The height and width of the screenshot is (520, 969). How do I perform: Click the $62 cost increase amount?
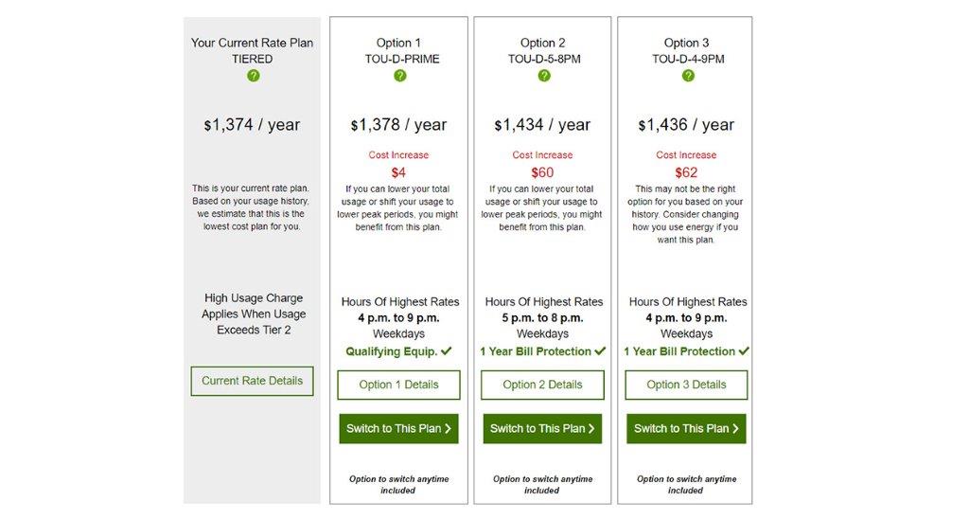[x=686, y=172]
